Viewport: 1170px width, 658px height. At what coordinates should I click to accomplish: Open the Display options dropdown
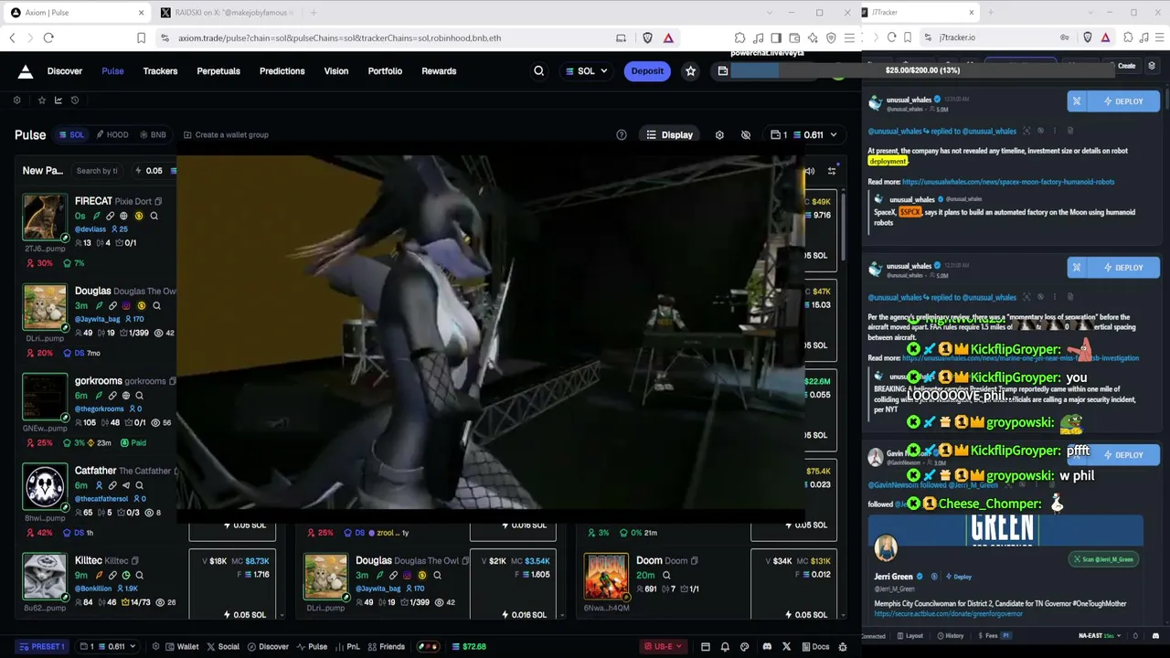point(669,135)
